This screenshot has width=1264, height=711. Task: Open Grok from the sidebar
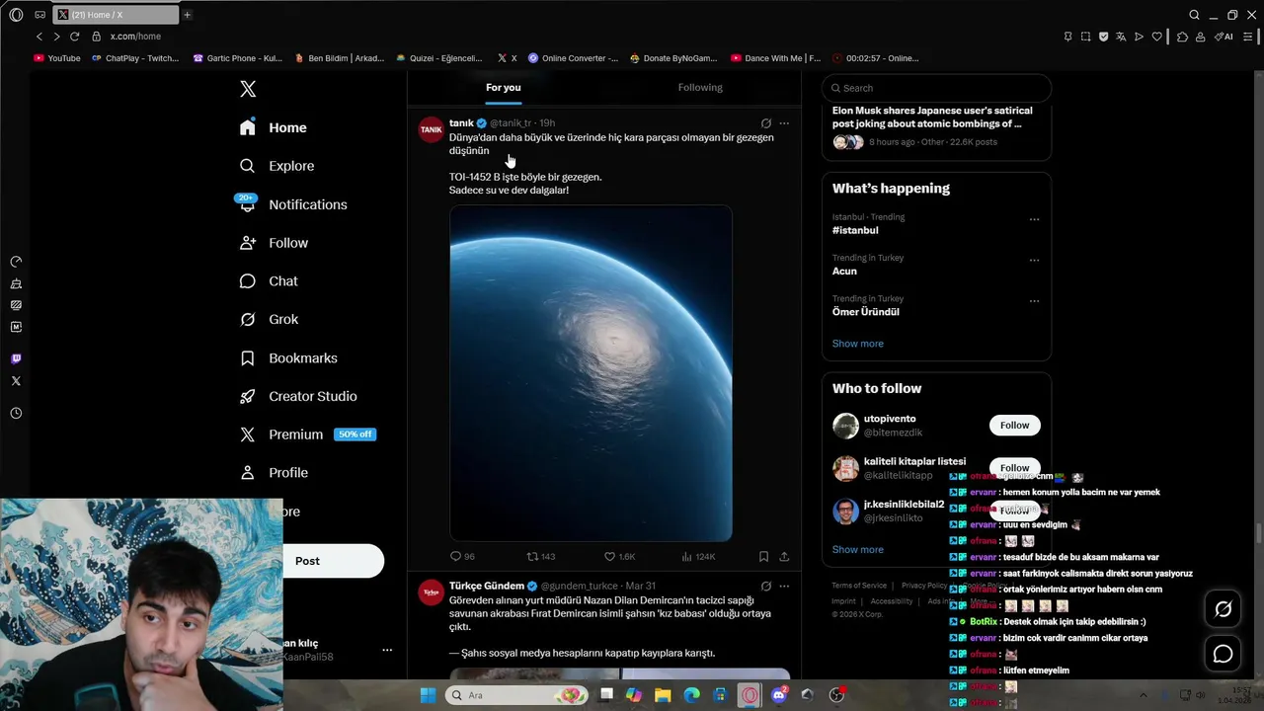point(269,319)
